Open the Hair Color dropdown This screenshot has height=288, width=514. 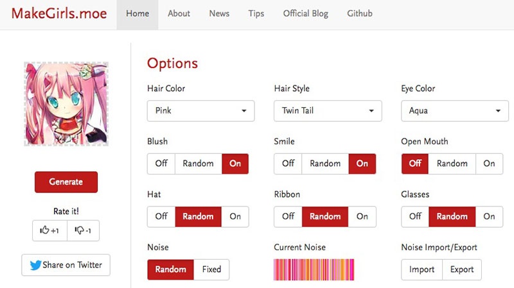200,111
